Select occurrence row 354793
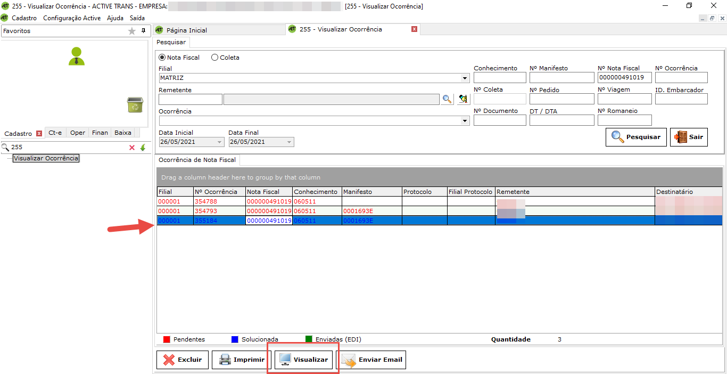Screen dimensions: 727x374 click(439, 211)
